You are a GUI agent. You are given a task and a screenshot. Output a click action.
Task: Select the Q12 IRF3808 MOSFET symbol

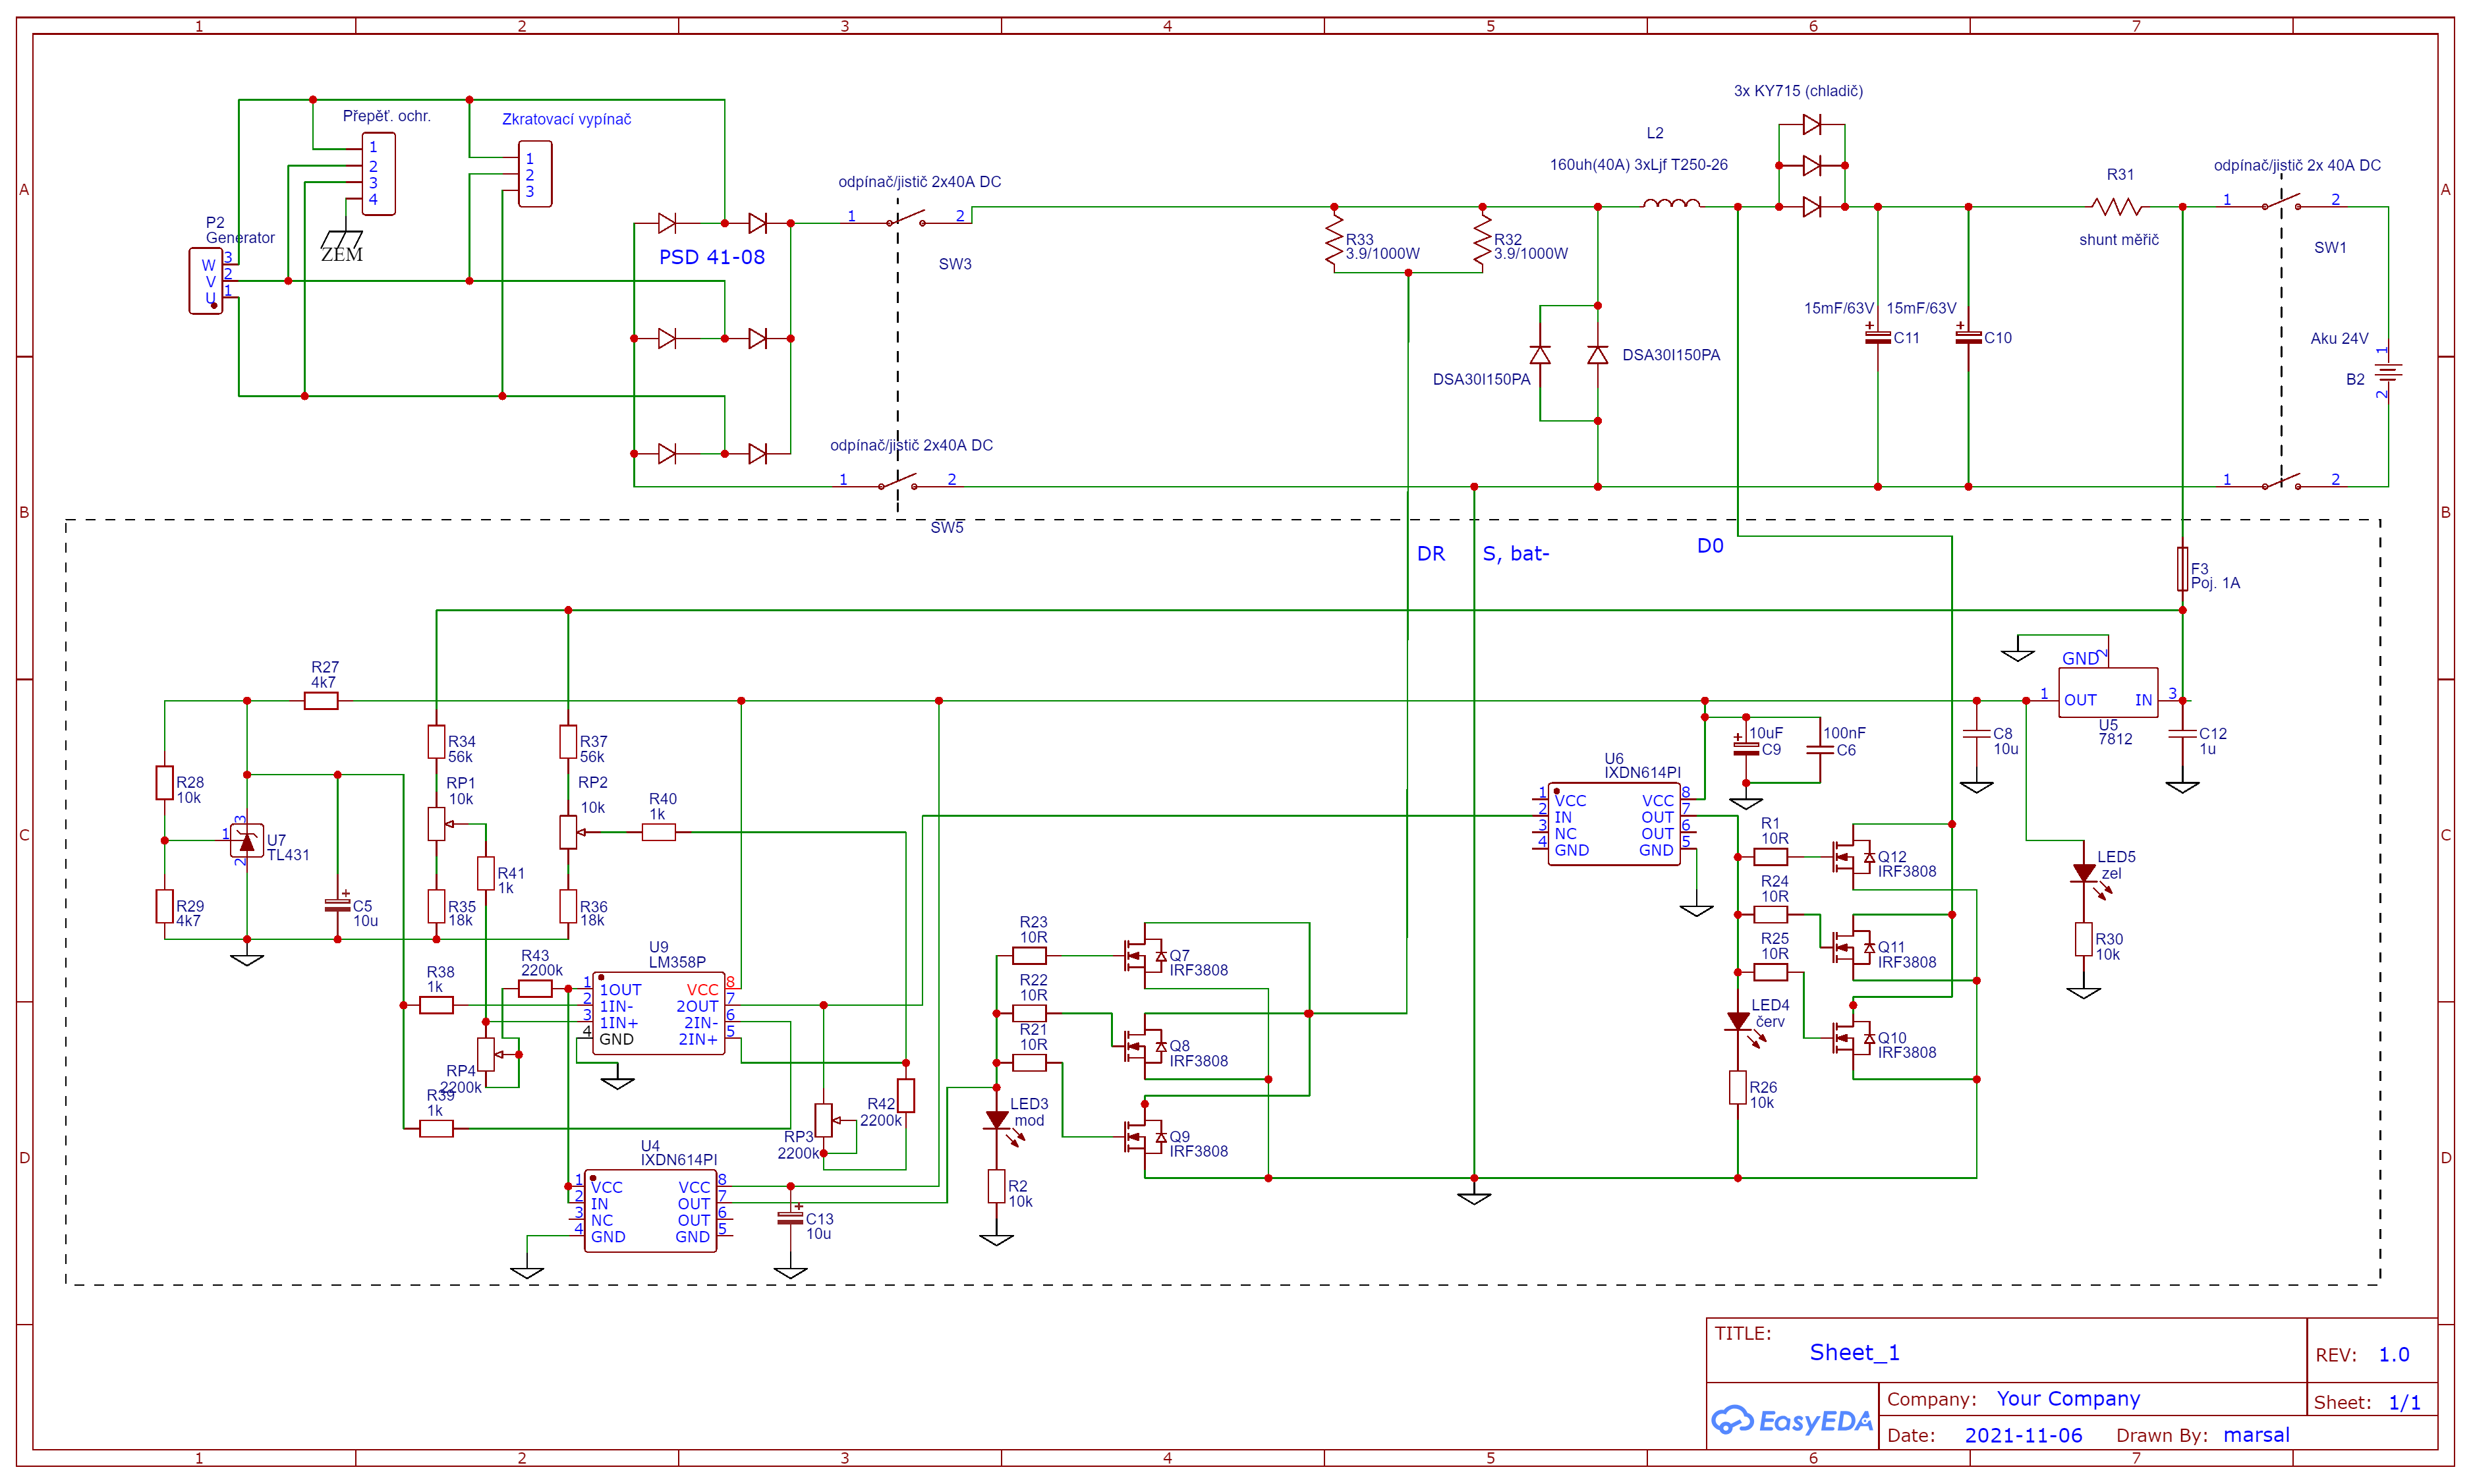[x=1854, y=857]
